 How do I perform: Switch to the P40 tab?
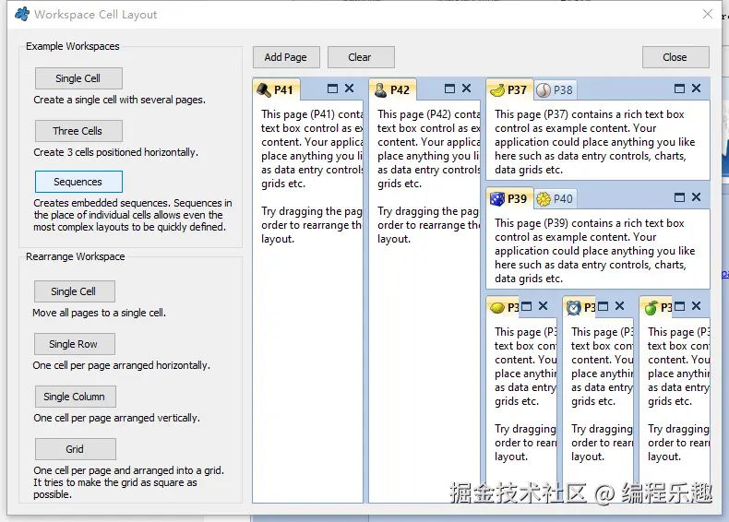click(555, 199)
